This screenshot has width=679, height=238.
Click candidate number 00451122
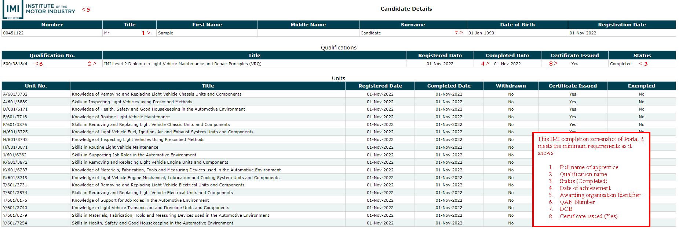click(14, 33)
